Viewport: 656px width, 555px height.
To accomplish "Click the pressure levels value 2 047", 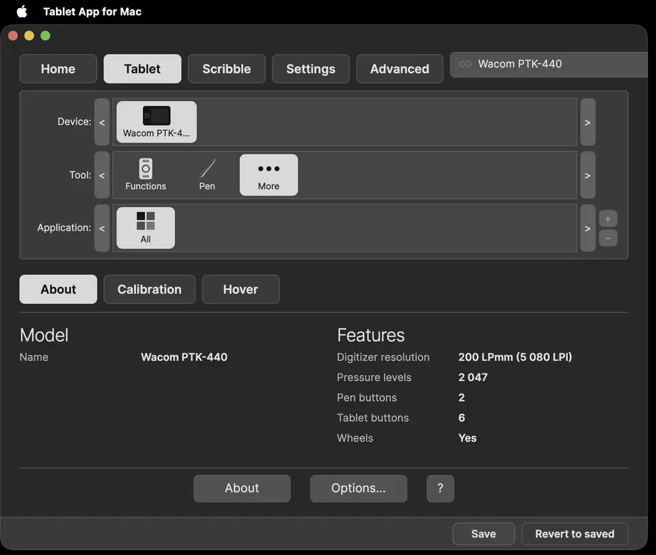I will (473, 378).
